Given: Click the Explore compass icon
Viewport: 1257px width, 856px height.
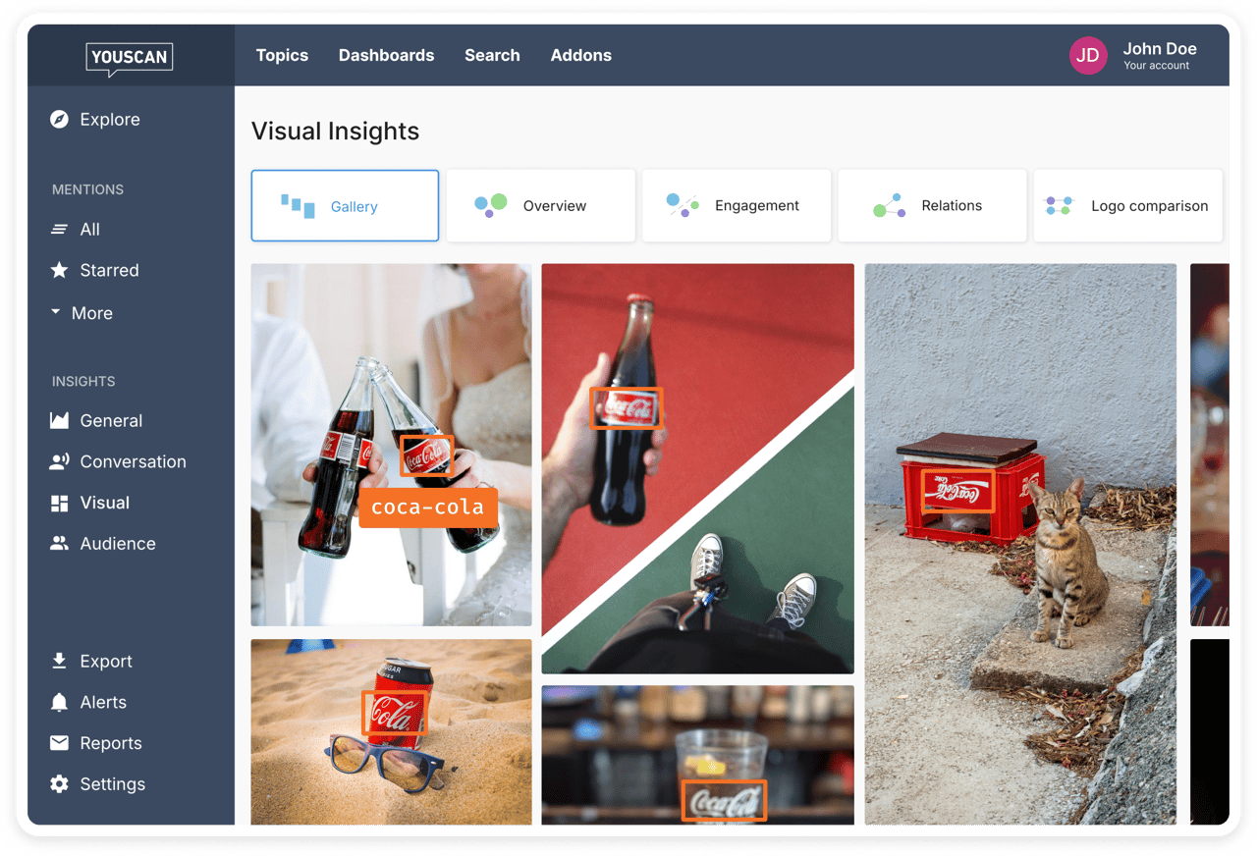Looking at the screenshot, I should [60, 120].
